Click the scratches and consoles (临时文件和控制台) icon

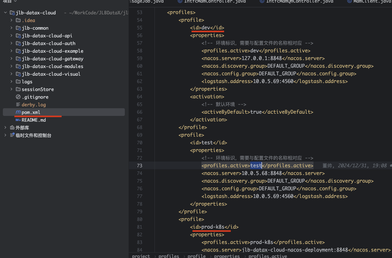pos(12,135)
